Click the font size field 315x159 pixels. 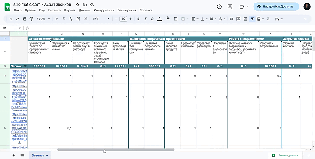tap(123, 19)
